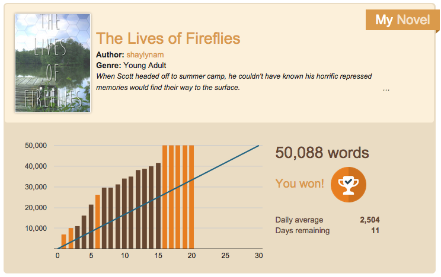Click the Days remaining value 11
441x277 pixels.
(x=375, y=230)
